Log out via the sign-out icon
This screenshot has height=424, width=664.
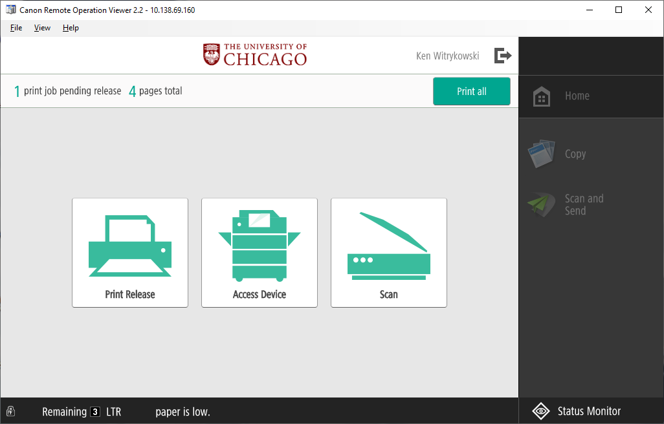pyautogui.click(x=503, y=56)
